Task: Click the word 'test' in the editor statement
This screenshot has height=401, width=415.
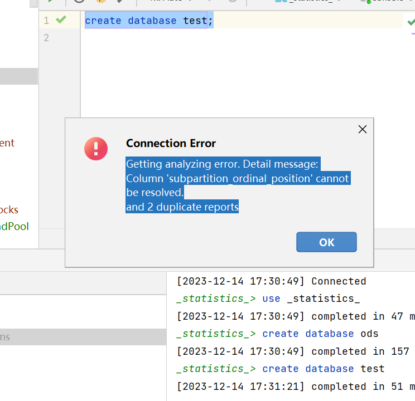Action: pos(195,21)
